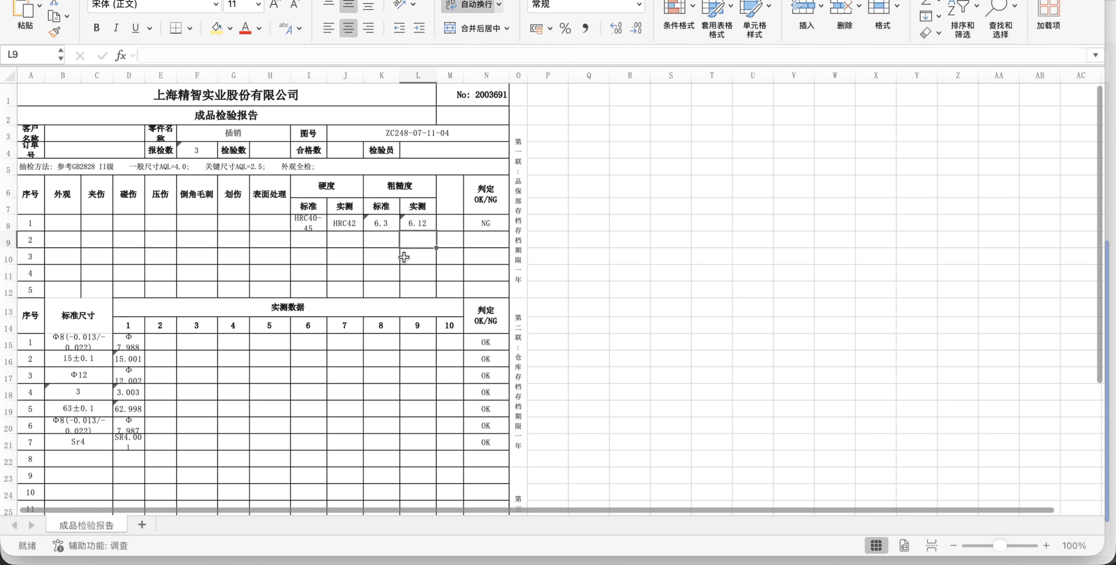This screenshot has width=1116, height=565.
Task: Open Format as Table (套用表格格式)
Action: tap(717, 20)
